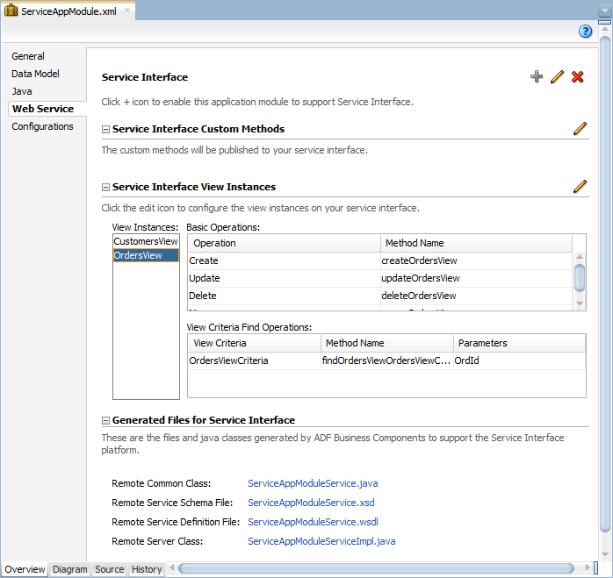This screenshot has height=578, width=613.
Task: Select OrdersView in View Instances list
Action: tap(146, 255)
